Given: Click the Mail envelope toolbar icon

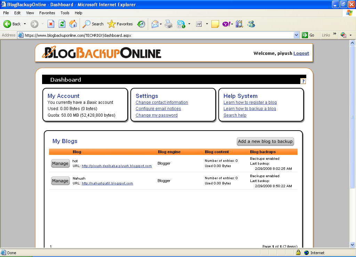Looking at the screenshot, I should (x=155, y=24).
